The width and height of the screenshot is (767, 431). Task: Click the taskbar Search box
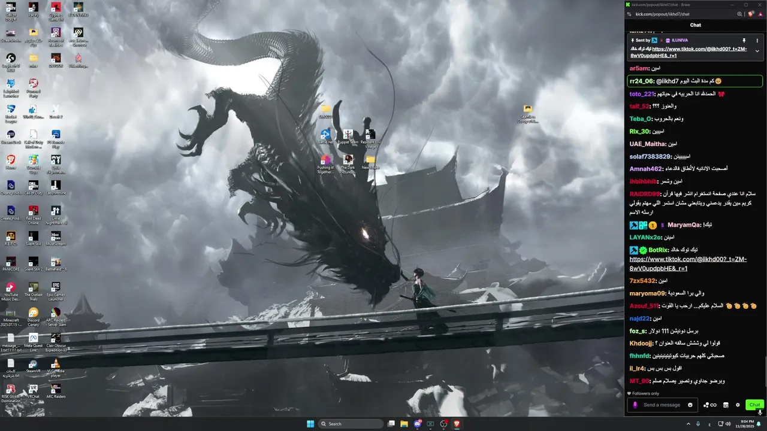click(x=351, y=424)
